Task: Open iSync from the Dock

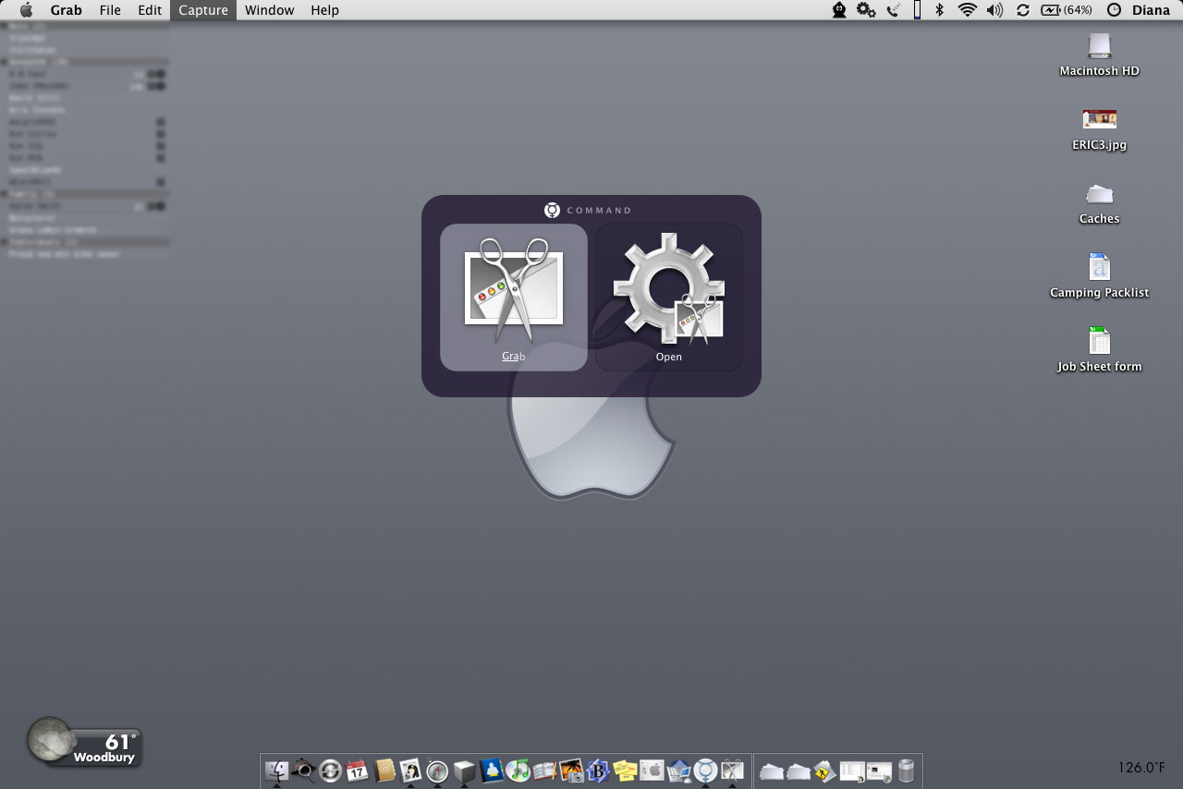Action: coord(330,770)
